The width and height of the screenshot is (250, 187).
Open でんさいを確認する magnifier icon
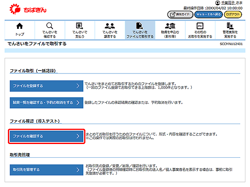click(x=50, y=25)
